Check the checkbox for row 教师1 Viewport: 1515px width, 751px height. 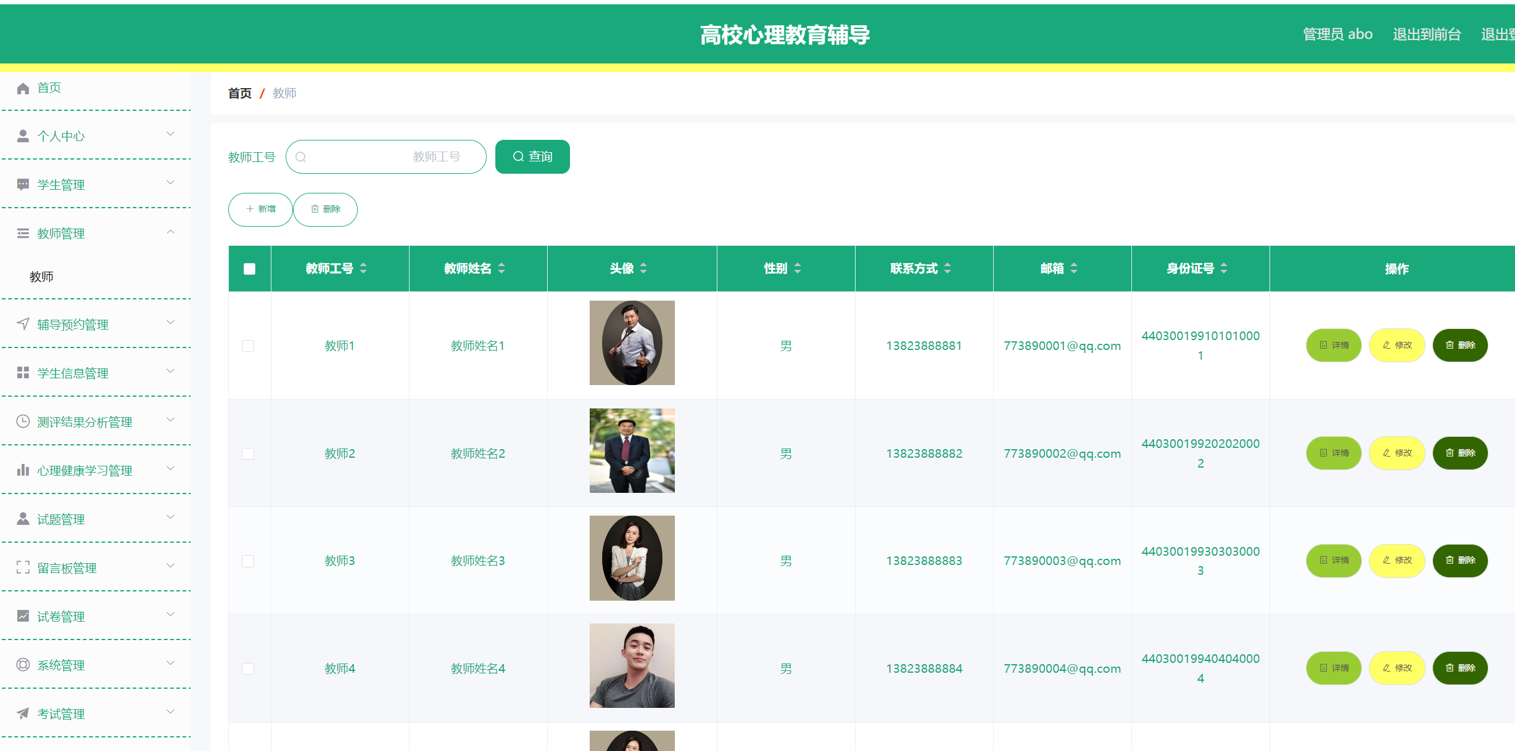[248, 346]
